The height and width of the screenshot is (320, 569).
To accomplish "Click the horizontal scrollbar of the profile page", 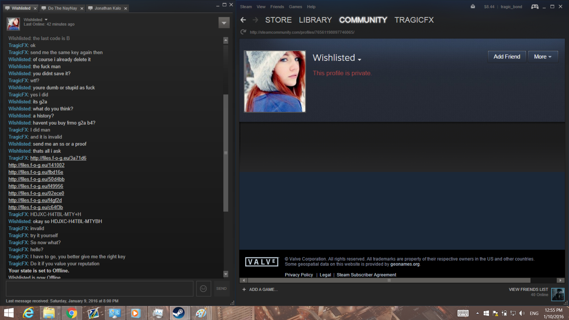I will click(x=389, y=280).
